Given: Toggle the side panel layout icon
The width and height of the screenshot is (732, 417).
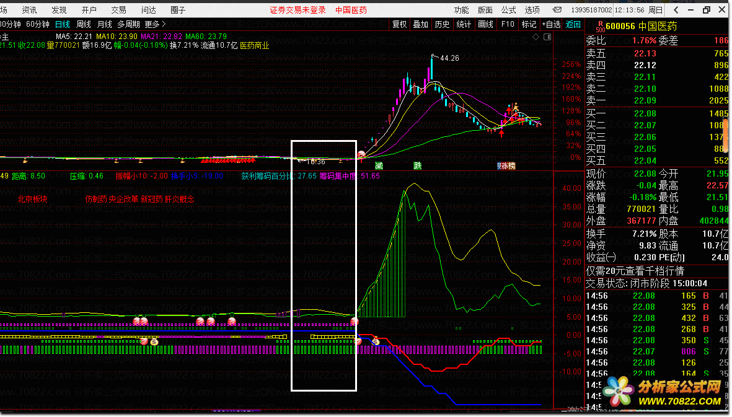Looking at the screenshot, I should (547, 37).
